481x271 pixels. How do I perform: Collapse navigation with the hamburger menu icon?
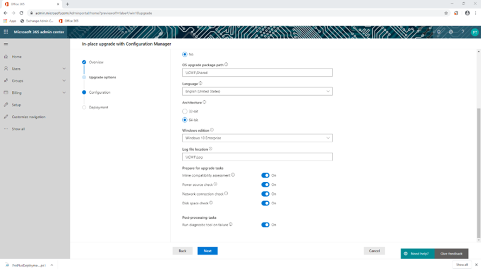pyautogui.click(x=6, y=44)
